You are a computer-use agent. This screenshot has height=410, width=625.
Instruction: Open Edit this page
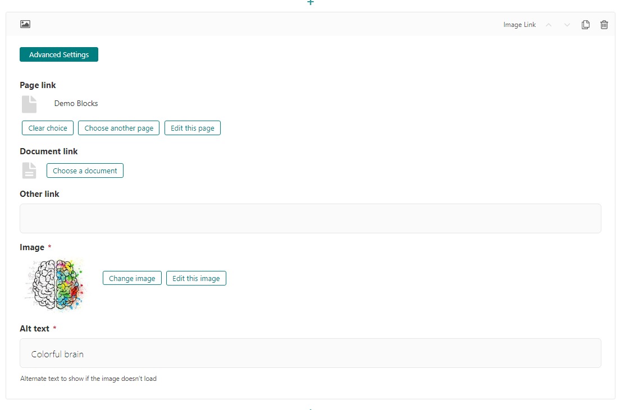(192, 128)
